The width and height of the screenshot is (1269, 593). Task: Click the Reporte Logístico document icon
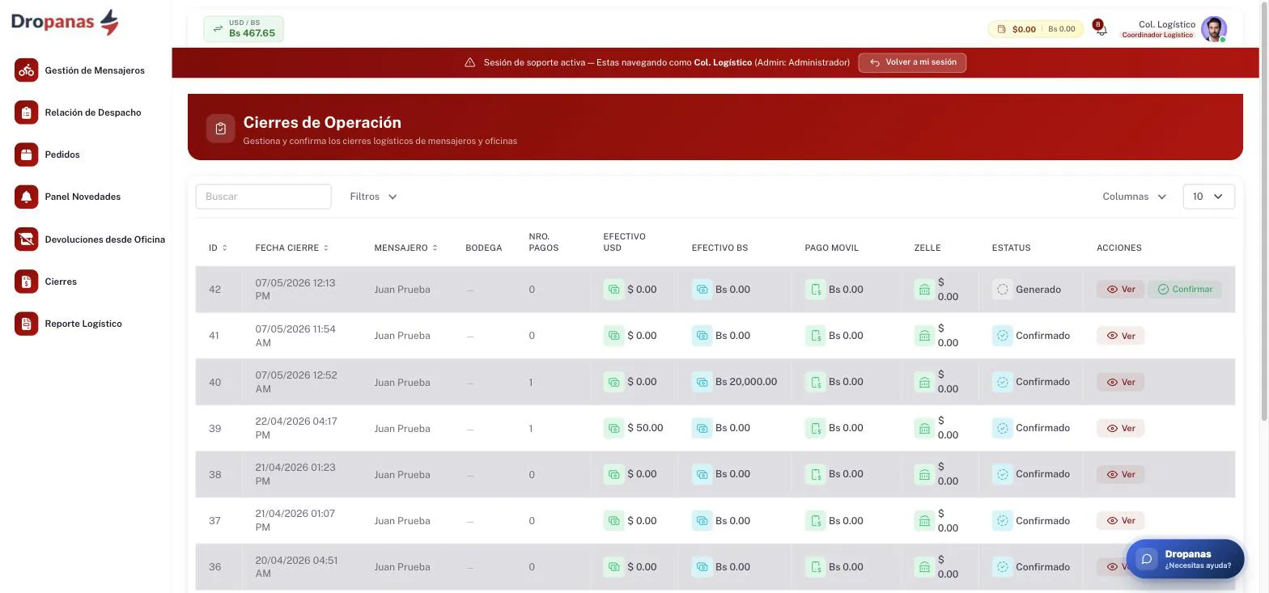pos(26,324)
